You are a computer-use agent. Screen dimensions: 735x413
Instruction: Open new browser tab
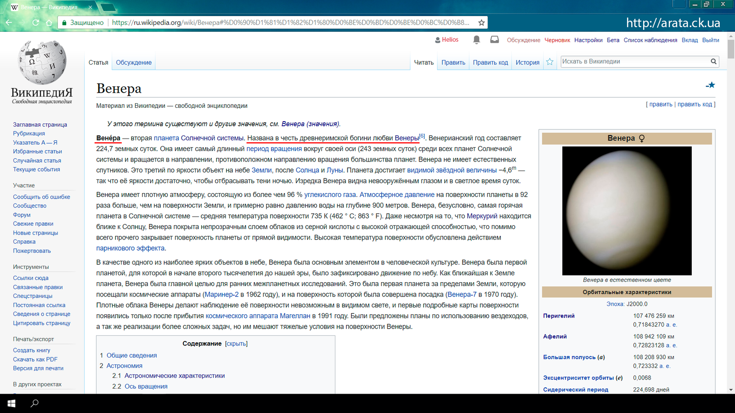click(108, 7)
